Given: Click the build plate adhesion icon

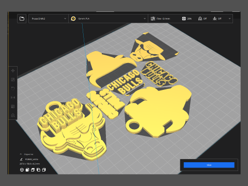Looking at the screenshot, I should [215, 19].
